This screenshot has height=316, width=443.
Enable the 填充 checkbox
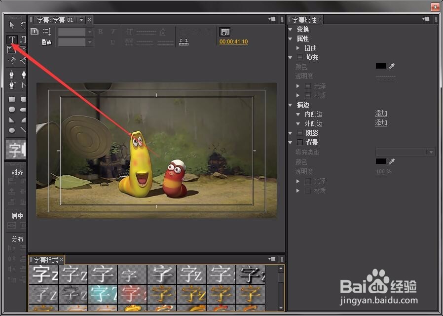pos(300,57)
